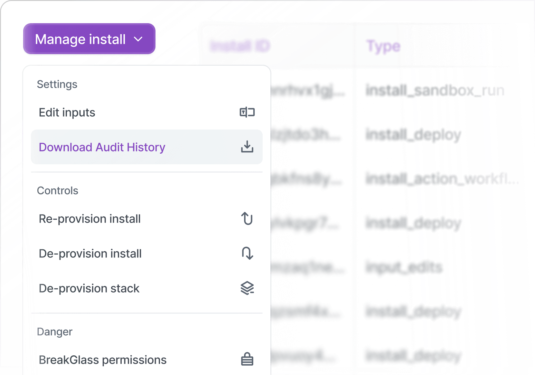Click the Edit inputs text-field icon

pyautogui.click(x=247, y=112)
